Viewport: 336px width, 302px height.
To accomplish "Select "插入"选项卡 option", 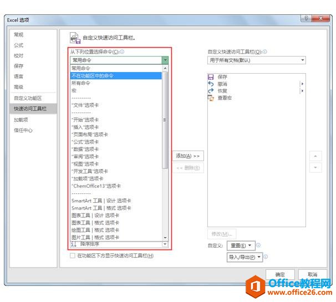I will click(x=116, y=127).
